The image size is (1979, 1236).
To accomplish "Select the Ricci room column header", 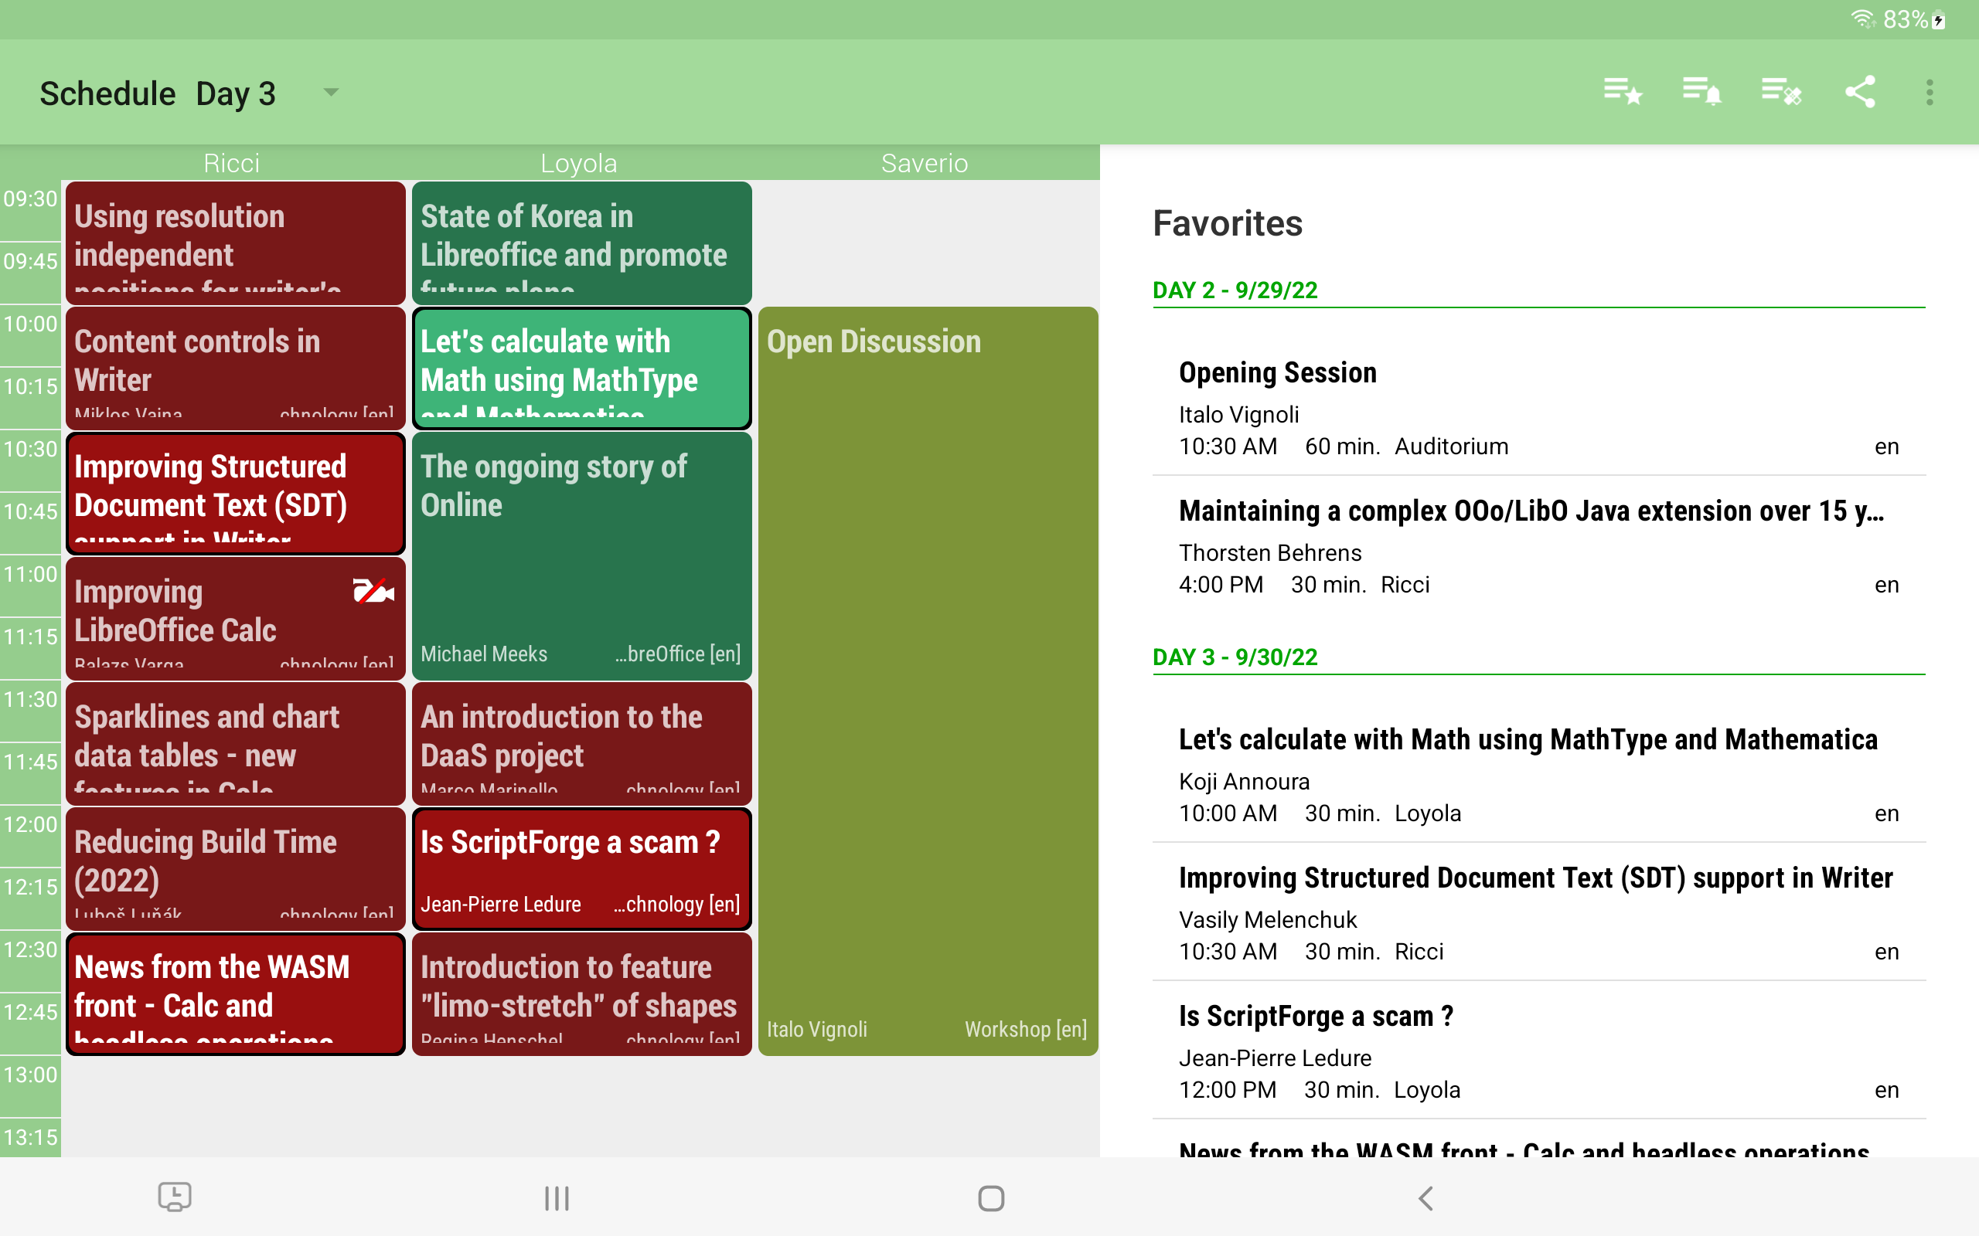I will [231, 163].
